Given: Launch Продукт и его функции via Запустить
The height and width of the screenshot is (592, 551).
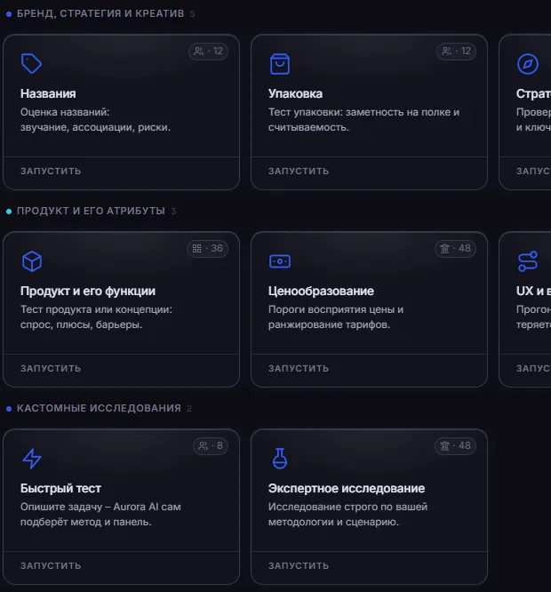Looking at the screenshot, I should (x=51, y=369).
